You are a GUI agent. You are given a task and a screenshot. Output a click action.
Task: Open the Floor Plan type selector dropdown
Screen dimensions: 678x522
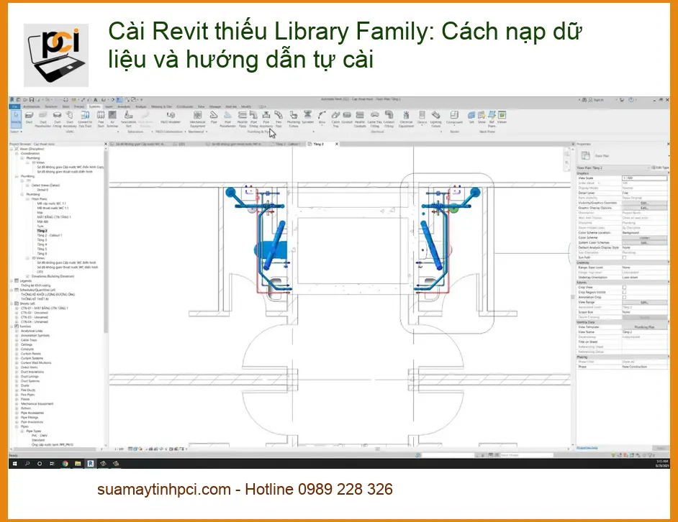coord(669,155)
